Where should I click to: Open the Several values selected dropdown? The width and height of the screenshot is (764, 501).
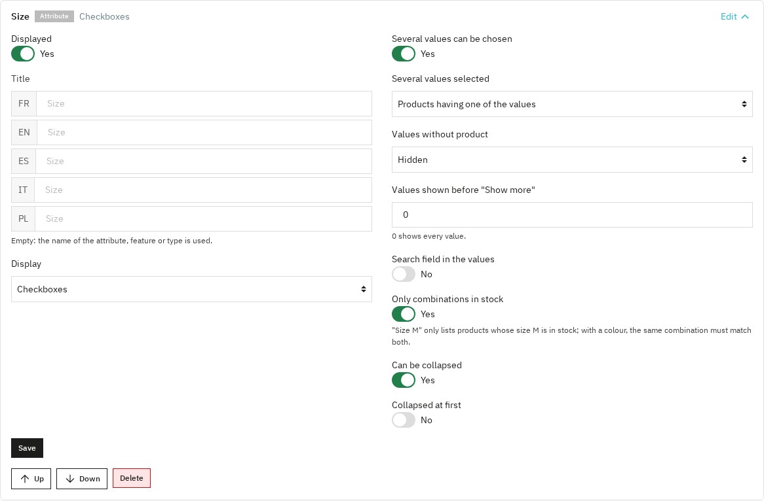coord(572,104)
